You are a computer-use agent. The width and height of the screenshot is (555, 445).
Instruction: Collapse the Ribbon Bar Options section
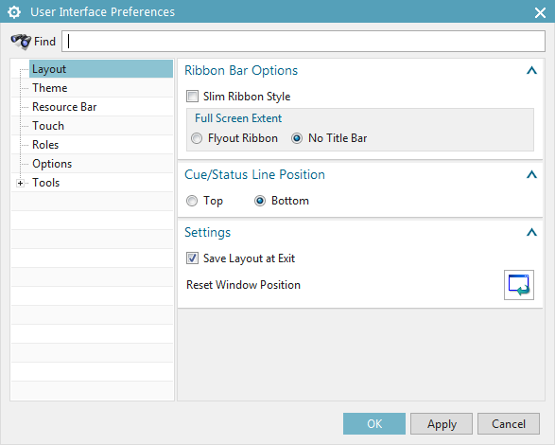pyautogui.click(x=531, y=71)
